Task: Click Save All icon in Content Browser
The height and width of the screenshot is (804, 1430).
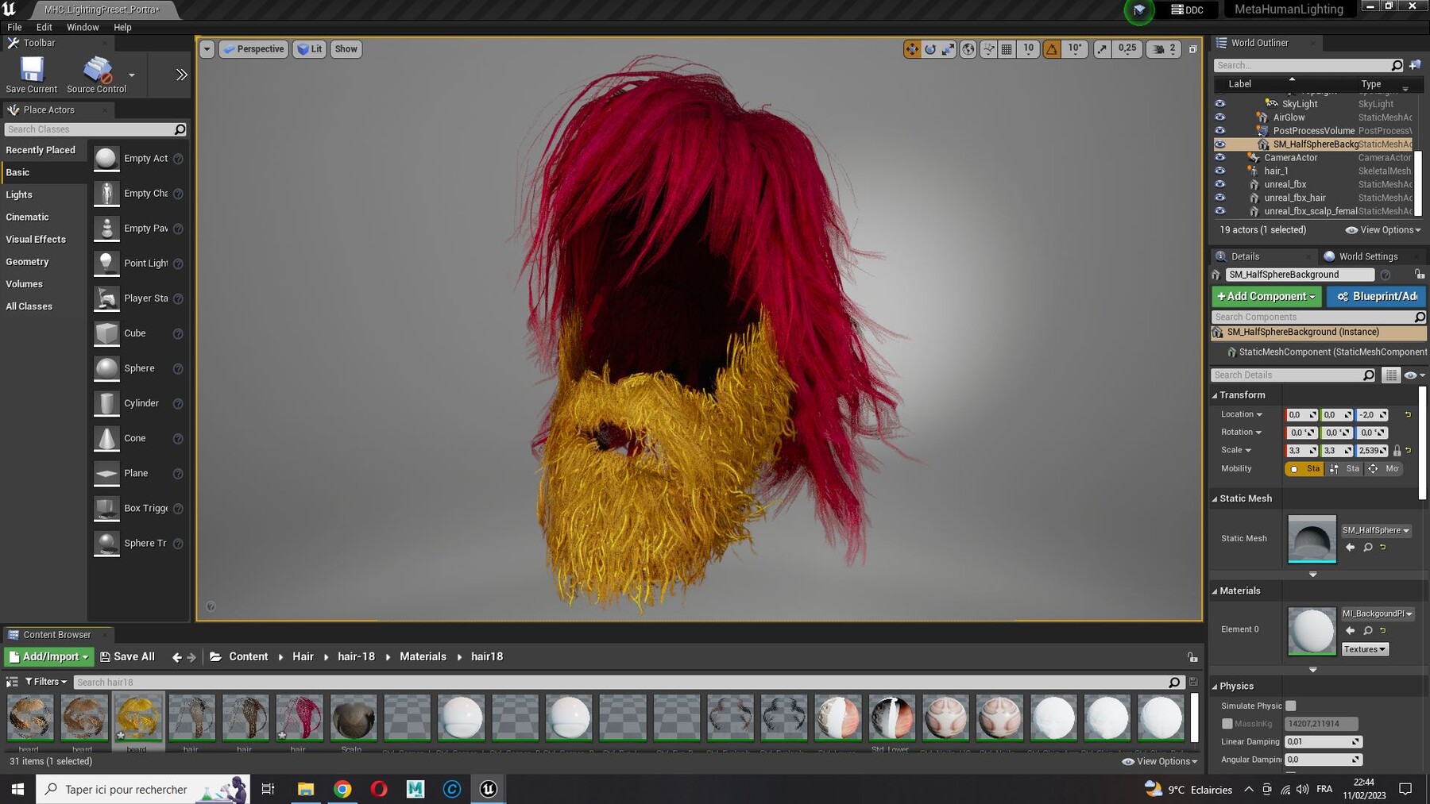Action: coord(127,657)
